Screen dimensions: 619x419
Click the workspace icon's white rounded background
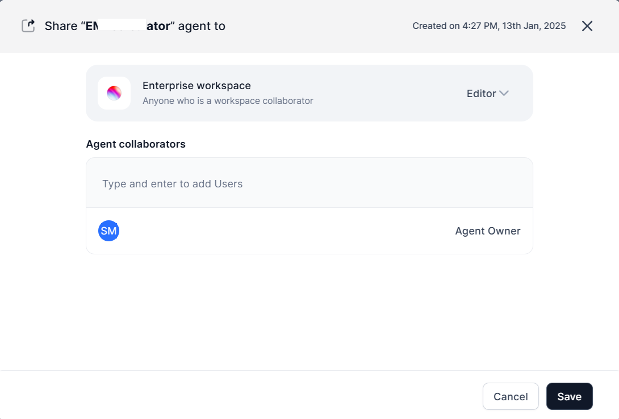click(x=114, y=93)
